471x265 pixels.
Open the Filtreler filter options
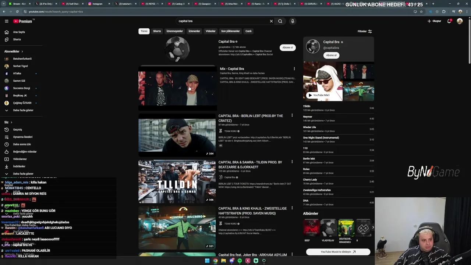[365, 31]
